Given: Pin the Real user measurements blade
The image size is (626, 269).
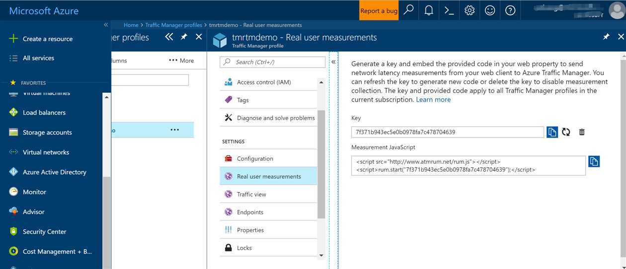Looking at the screenshot, I should point(606,37).
